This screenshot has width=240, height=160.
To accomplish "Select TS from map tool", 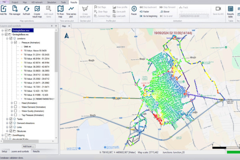I will click(x=60, y=11).
